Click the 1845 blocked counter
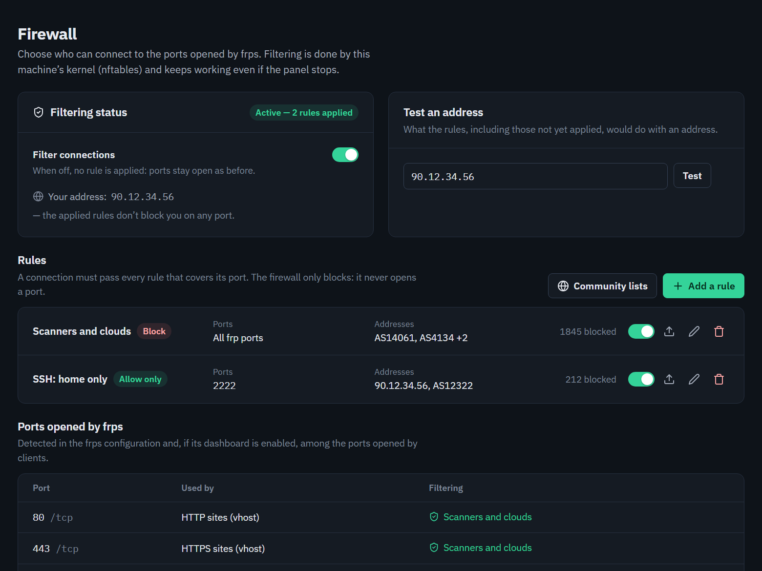This screenshot has width=762, height=571. pyautogui.click(x=588, y=331)
